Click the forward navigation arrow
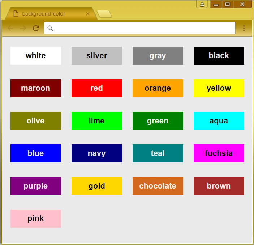The height and width of the screenshot is (245, 254). pos(23,28)
